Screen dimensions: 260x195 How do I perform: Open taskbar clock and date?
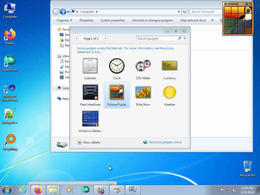[x=247, y=190]
